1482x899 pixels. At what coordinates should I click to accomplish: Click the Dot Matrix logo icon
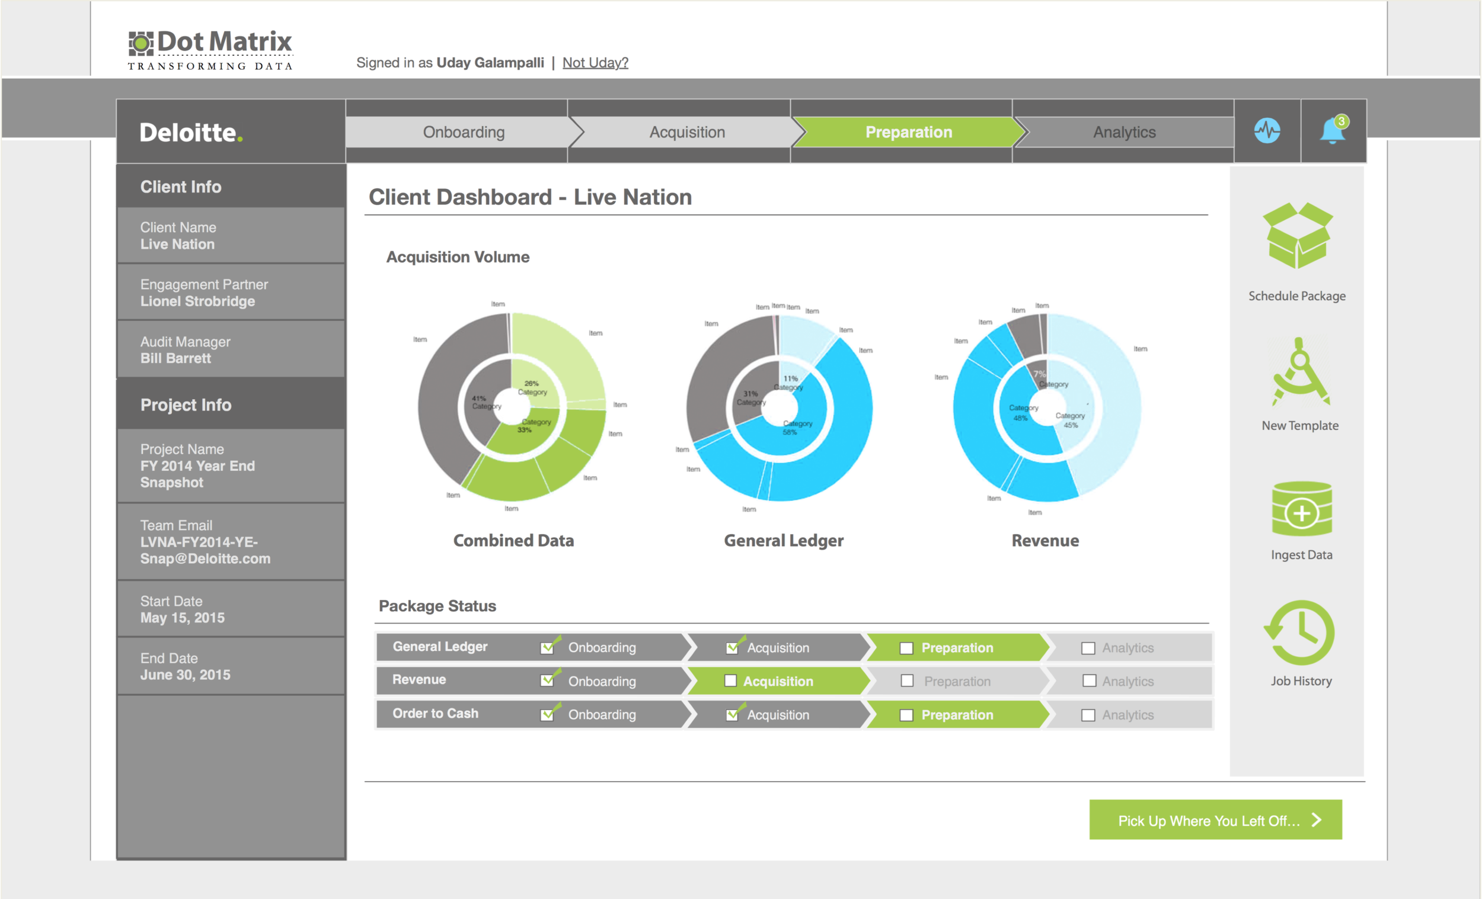coord(140,44)
